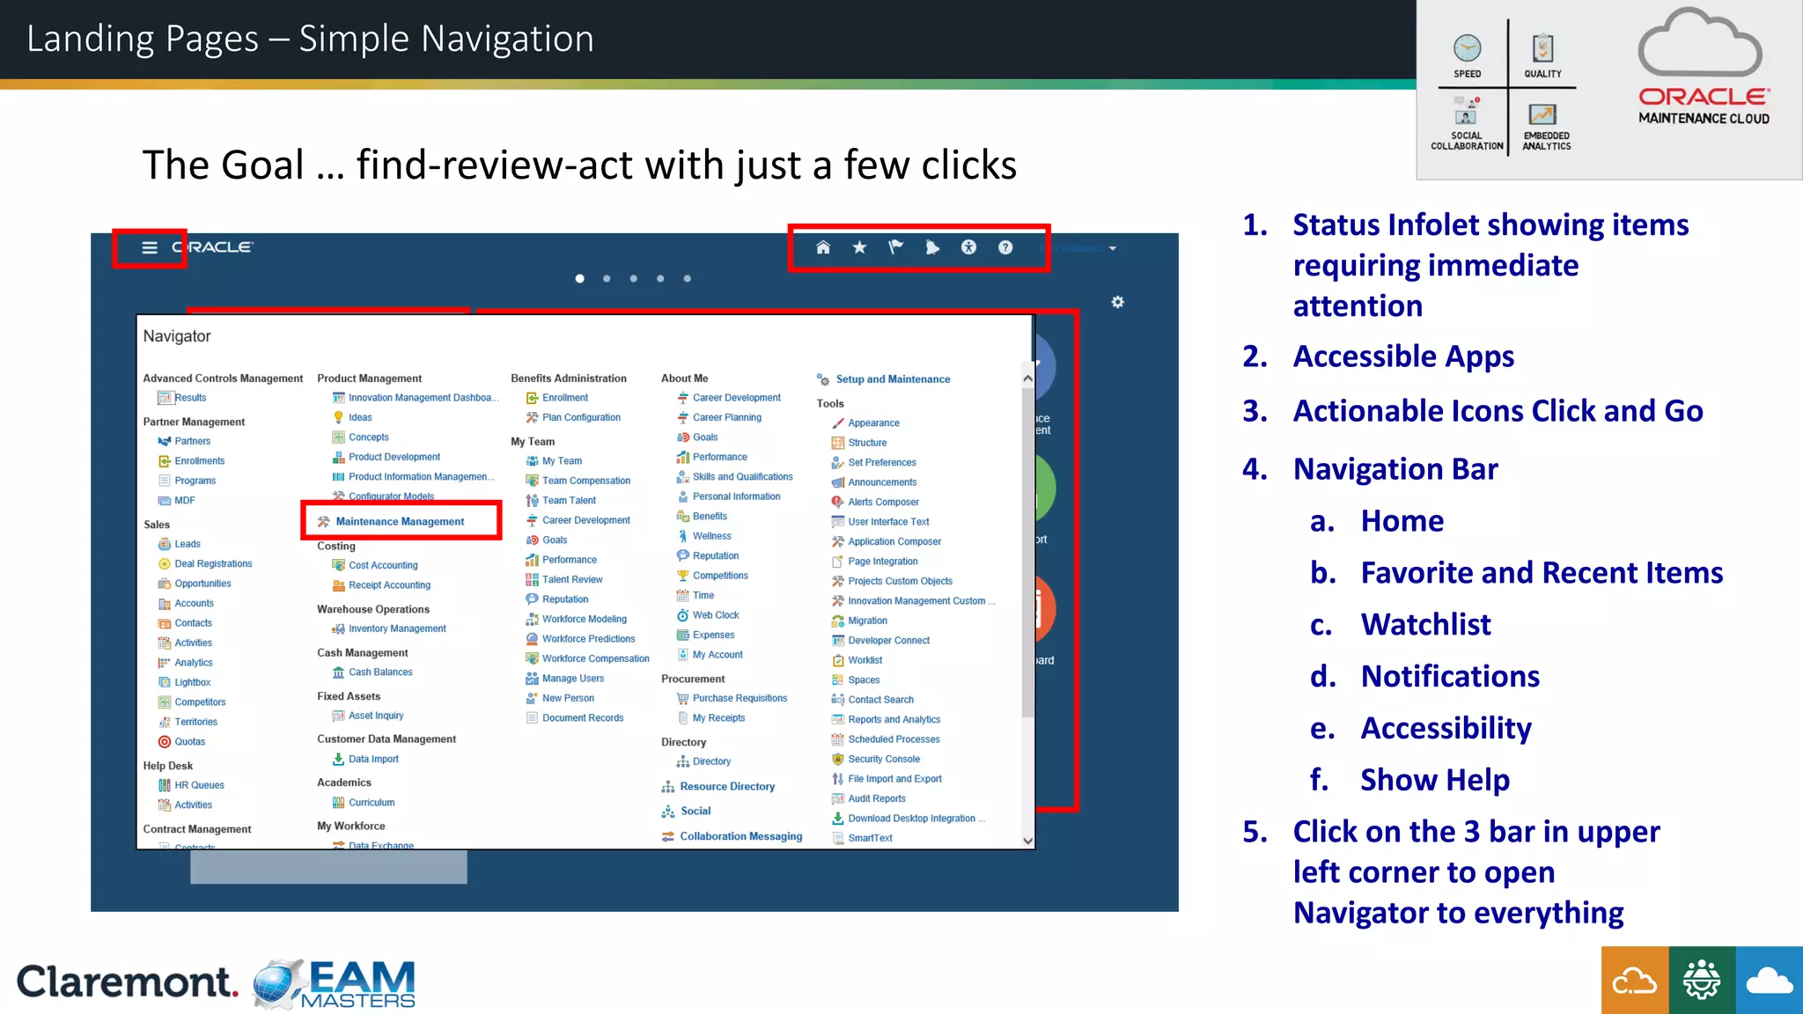
Task: Open Skills and Qualifications entry
Action: tap(743, 477)
